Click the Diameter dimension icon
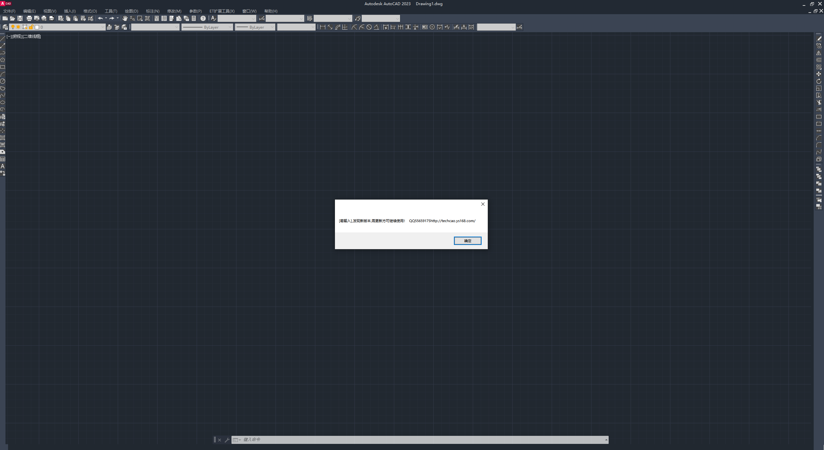The height and width of the screenshot is (450, 824). (x=369, y=27)
